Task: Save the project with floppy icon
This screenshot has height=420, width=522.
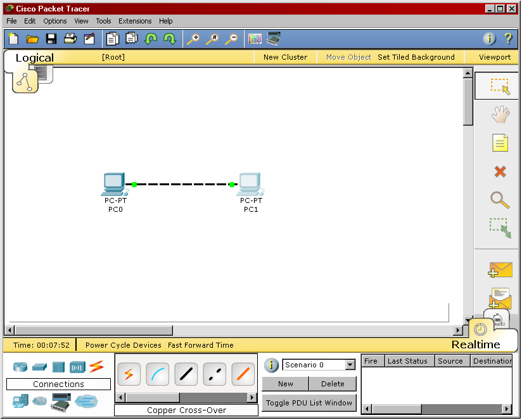Action: coord(51,39)
